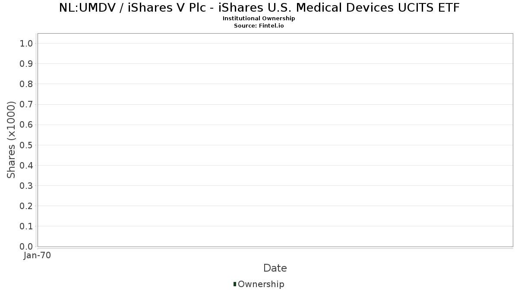The height and width of the screenshot is (291, 518).
Task: Click the 0.0 y-axis tick label
Action: click(26, 247)
